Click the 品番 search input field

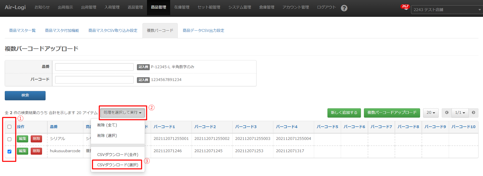click(94, 67)
